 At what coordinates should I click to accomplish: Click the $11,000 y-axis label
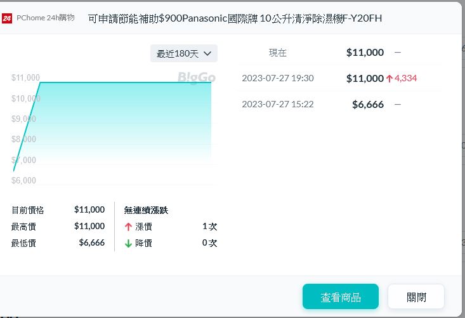point(25,77)
